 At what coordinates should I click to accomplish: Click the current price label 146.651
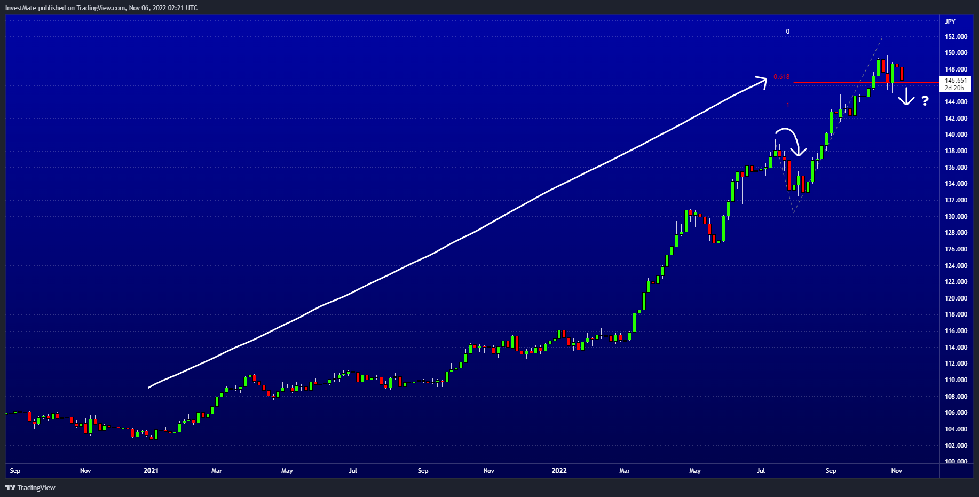pyautogui.click(x=956, y=81)
